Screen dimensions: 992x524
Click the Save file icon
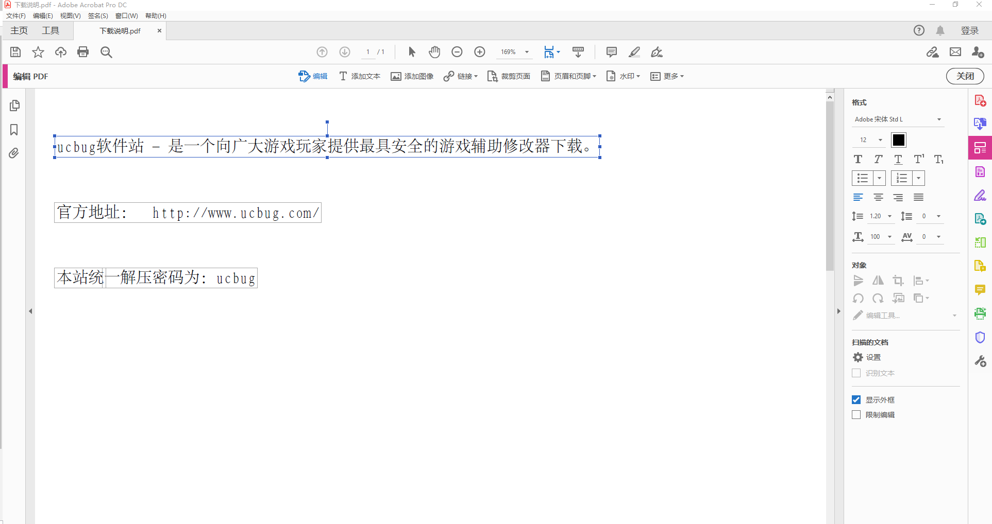(15, 52)
